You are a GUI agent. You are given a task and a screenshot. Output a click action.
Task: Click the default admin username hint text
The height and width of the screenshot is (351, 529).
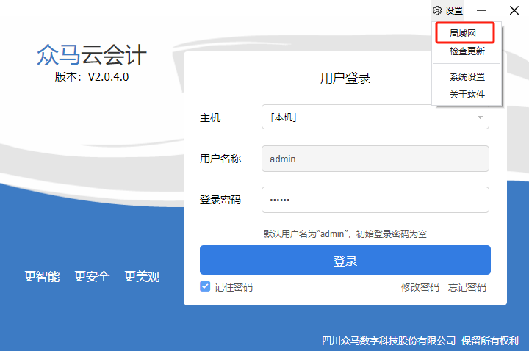(x=345, y=234)
